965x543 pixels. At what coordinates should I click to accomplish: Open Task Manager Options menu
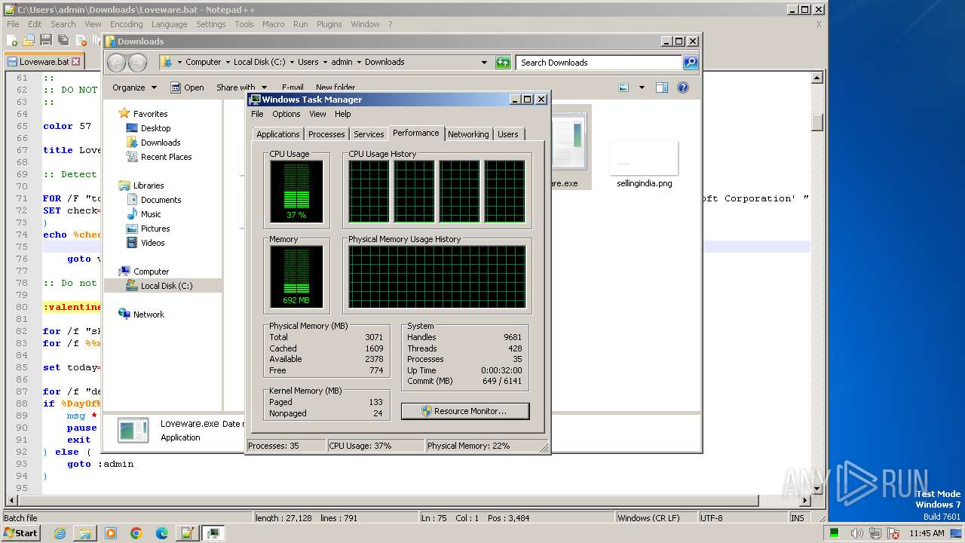coord(286,114)
